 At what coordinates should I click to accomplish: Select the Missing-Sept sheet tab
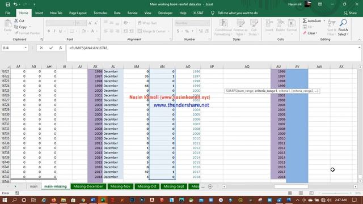pyautogui.click(x=174, y=186)
